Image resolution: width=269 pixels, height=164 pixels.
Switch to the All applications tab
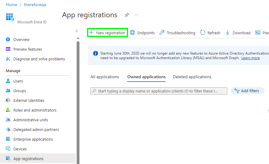105,77
